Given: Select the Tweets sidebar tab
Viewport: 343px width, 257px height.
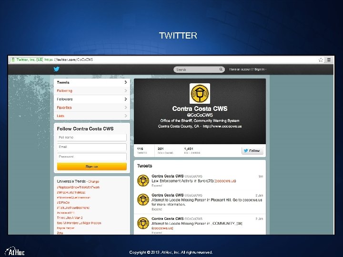Looking at the screenshot, I should pyautogui.click(x=92, y=82).
